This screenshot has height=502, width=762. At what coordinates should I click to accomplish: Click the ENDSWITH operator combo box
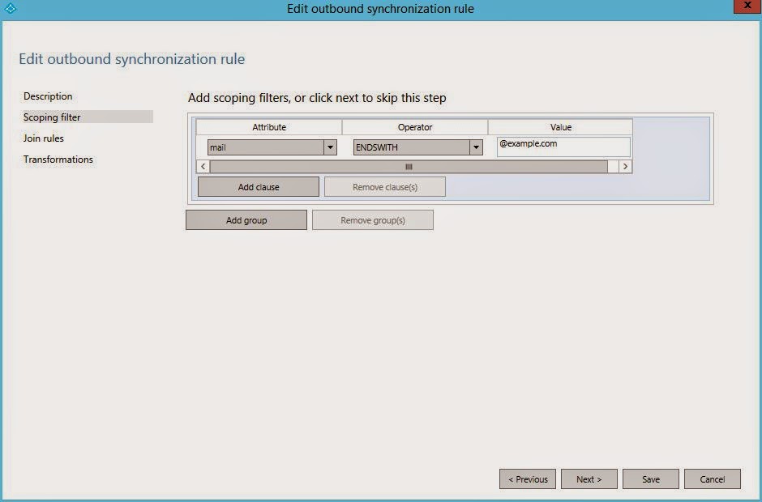pyautogui.click(x=418, y=147)
